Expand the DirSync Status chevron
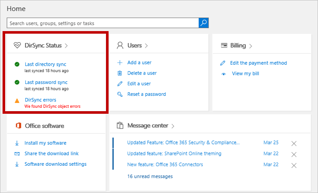Image resolution: width=318 pixels, height=193 pixels. pyautogui.click(x=66, y=46)
